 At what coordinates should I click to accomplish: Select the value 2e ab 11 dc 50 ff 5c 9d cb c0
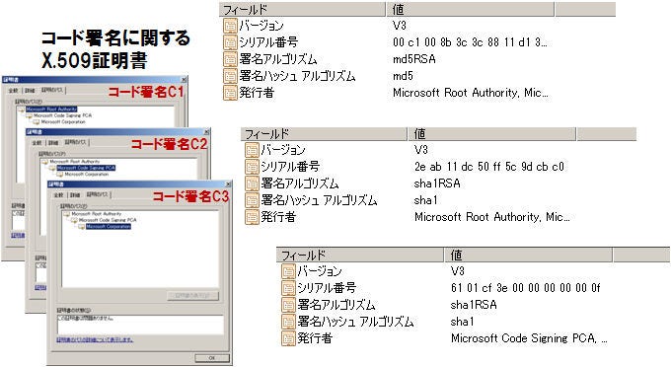pos(489,167)
